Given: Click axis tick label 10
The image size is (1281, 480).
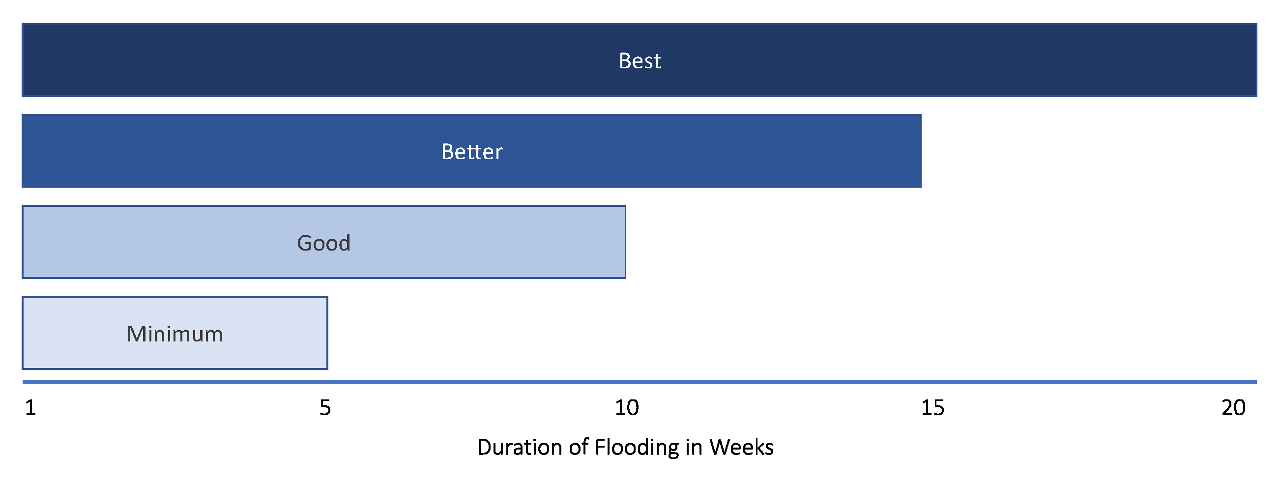Looking at the screenshot, I should coord(627,408).
